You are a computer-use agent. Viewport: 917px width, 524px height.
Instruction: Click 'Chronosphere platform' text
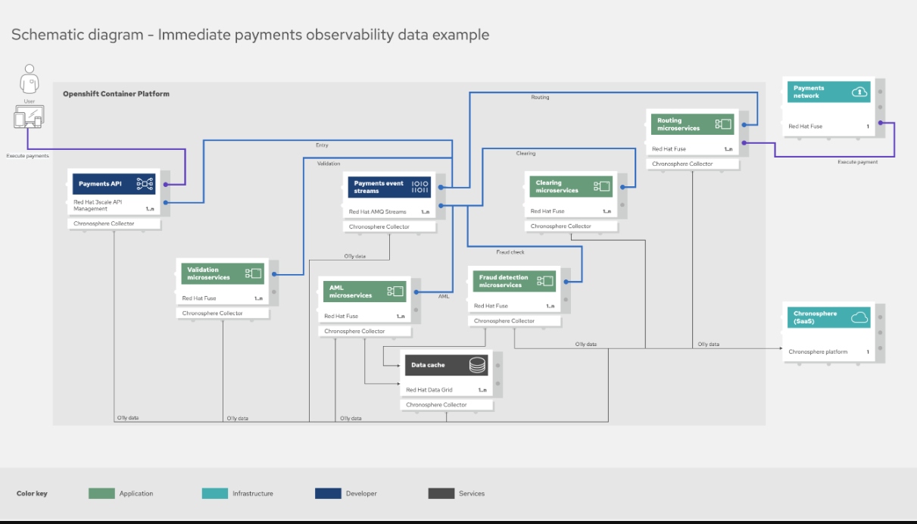click(x=818, y=351)
